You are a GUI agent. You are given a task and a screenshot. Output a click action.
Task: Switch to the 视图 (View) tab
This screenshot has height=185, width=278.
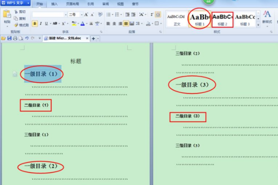[120, 4]
